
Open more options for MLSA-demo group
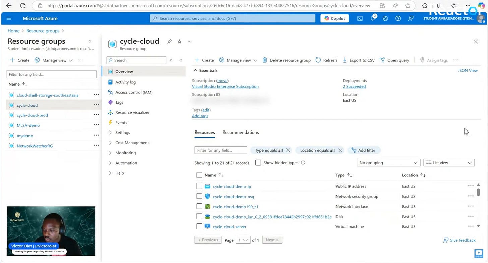click(x=96, y=125)
